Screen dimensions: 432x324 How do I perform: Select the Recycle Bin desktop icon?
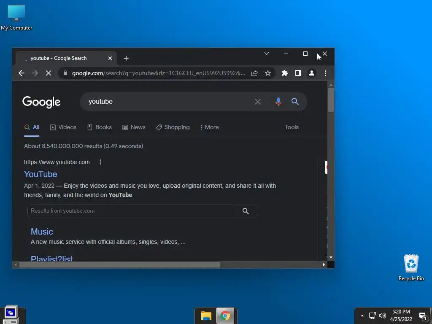click(411, 267)
